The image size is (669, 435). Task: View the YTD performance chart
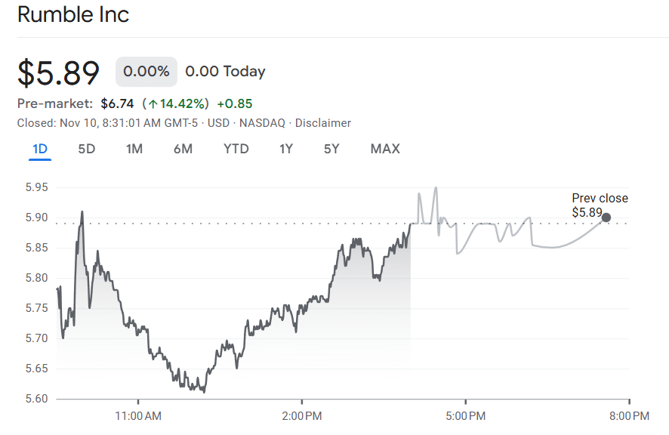click(236, 149)
